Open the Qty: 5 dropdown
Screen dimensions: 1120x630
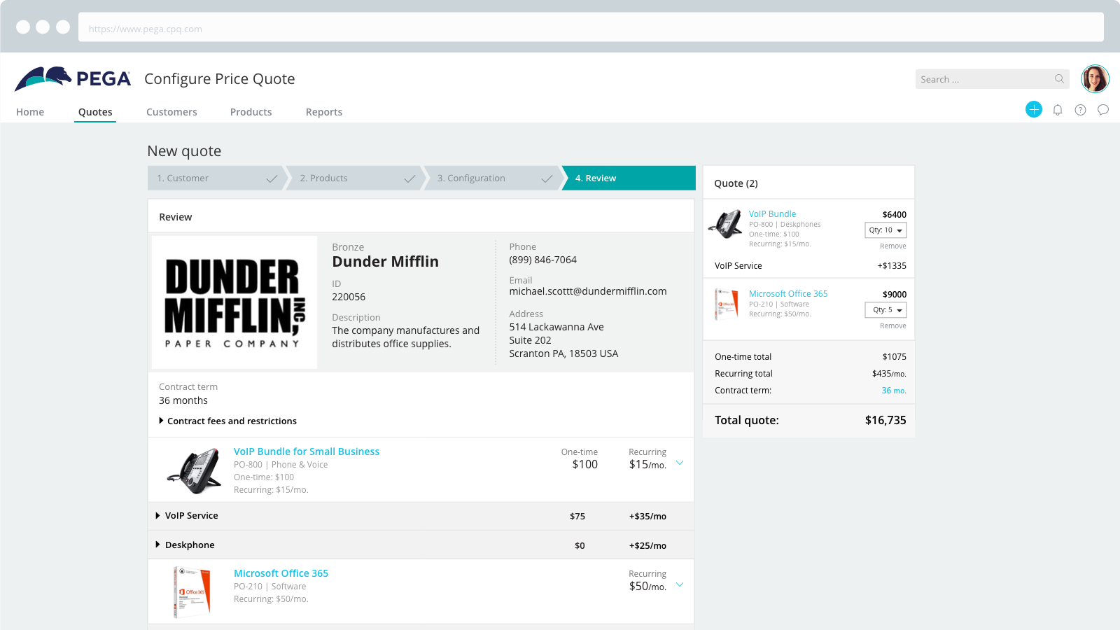click(x=885, y=310)
